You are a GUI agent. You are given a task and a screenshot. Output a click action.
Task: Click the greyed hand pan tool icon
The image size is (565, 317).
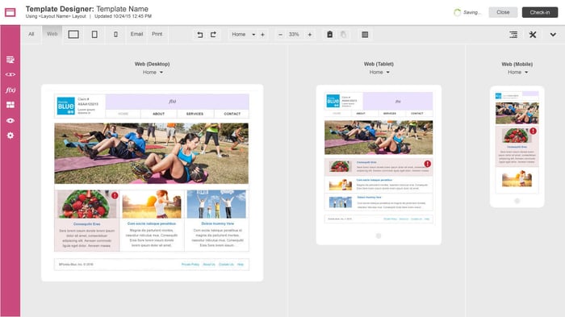pos(343,34)
